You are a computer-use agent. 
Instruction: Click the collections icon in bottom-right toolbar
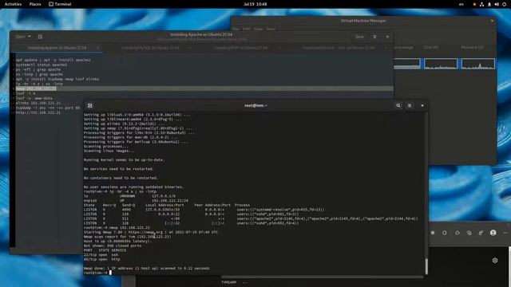(469, 233)
